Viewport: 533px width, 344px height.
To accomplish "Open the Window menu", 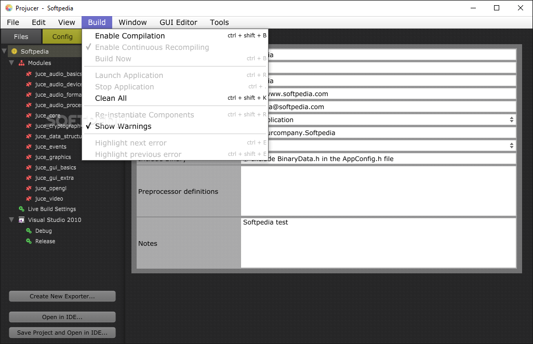I will (132, 22).
